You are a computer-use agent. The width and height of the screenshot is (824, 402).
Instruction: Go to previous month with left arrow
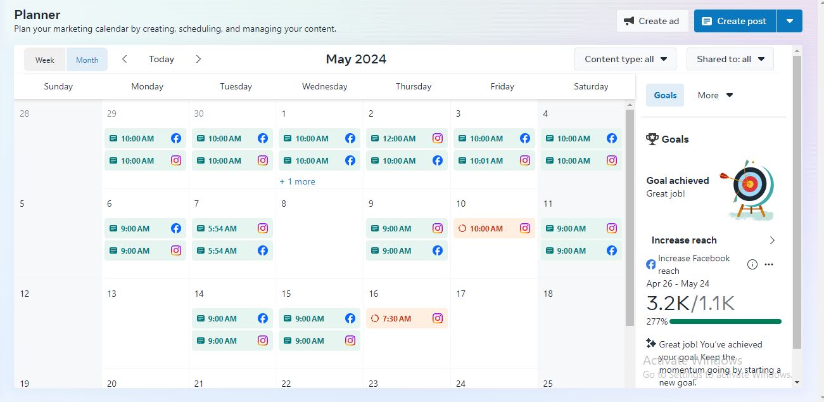coord(125,59)
